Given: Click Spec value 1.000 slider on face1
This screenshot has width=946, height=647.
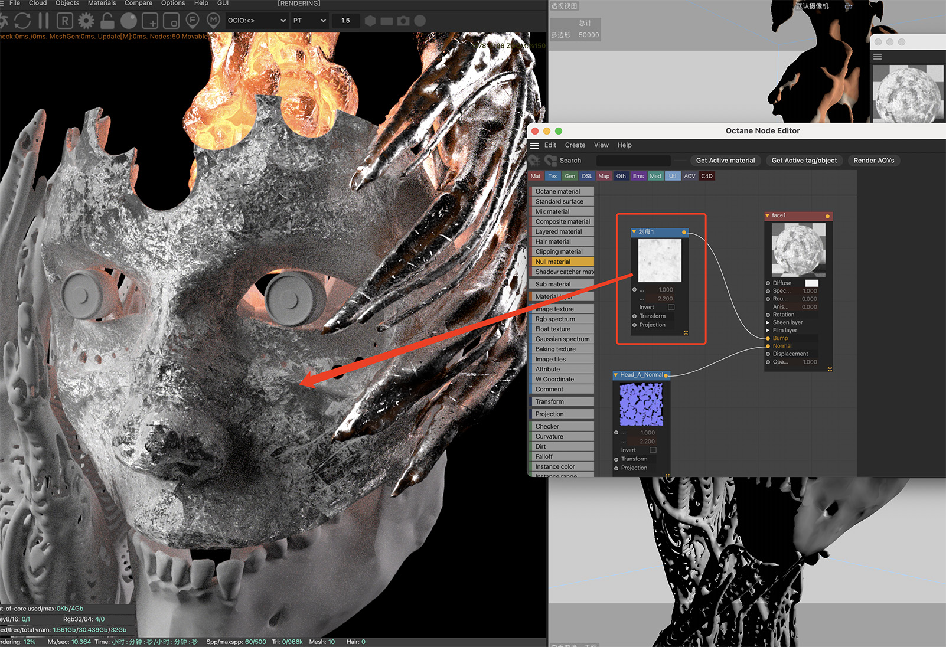Looking at the screenshot, I should [x=805, y=291].
